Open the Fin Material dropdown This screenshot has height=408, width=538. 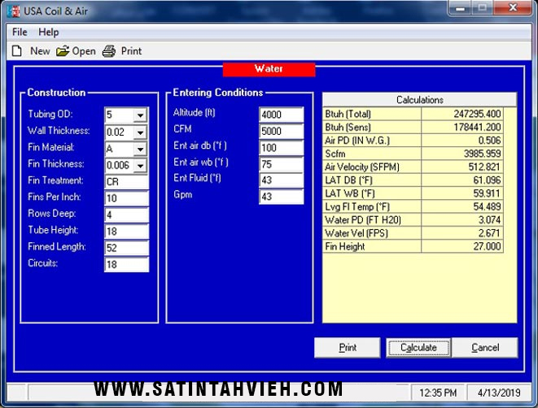(139, 149)
